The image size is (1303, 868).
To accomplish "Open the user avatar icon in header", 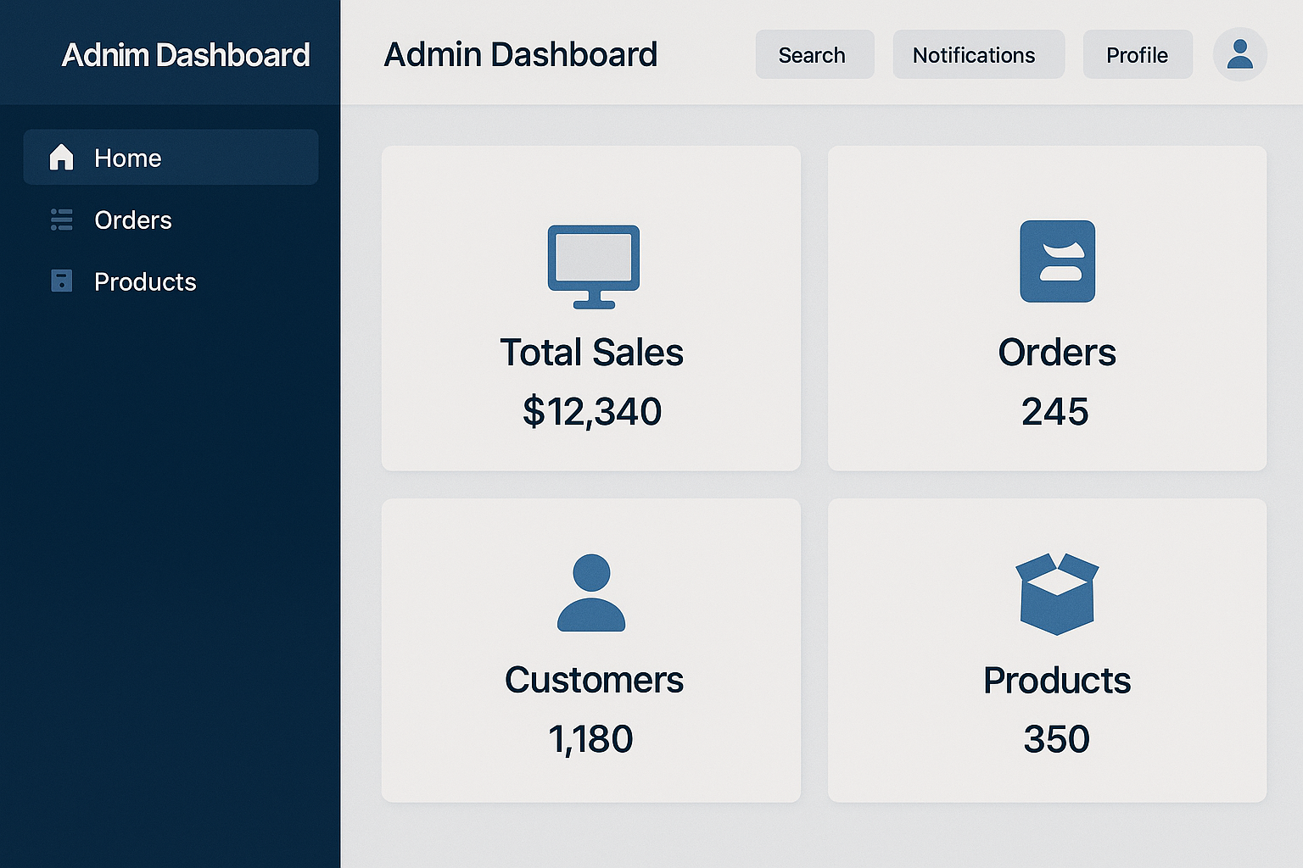I will [1239, 54].
